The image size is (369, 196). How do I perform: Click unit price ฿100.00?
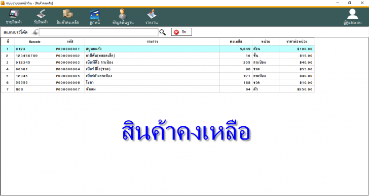(x=297, y=49)
